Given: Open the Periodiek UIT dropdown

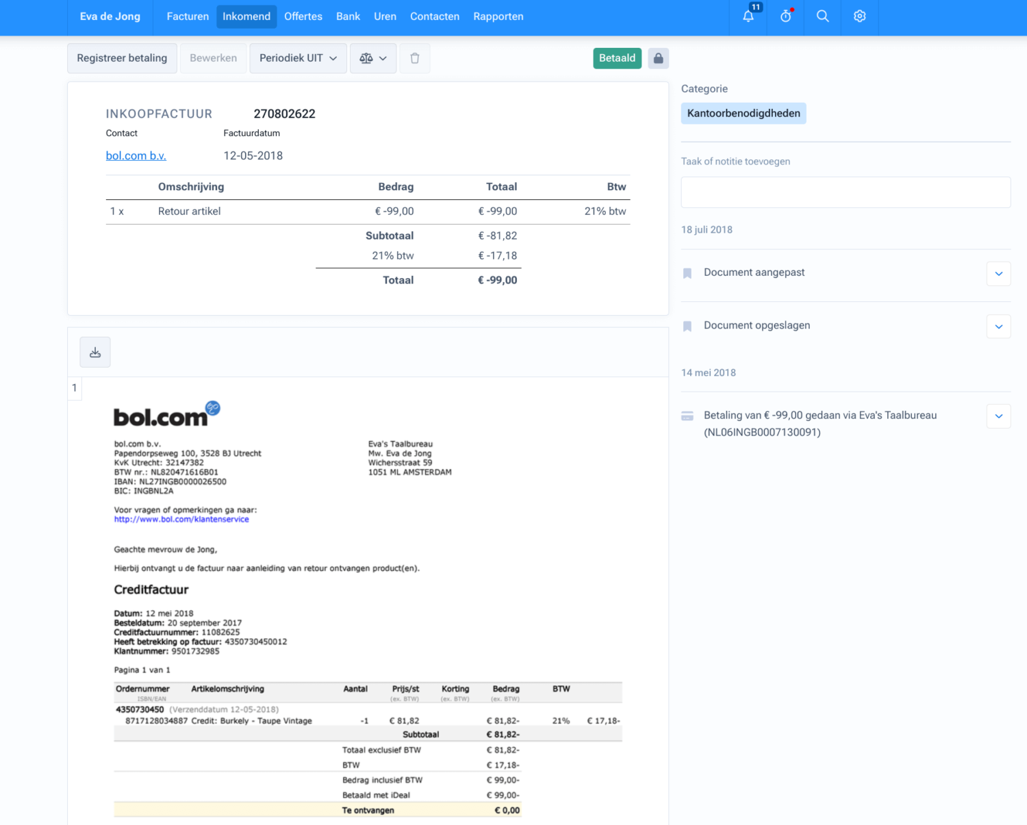Looking at the screenshot, I should [x=298, y=58].
